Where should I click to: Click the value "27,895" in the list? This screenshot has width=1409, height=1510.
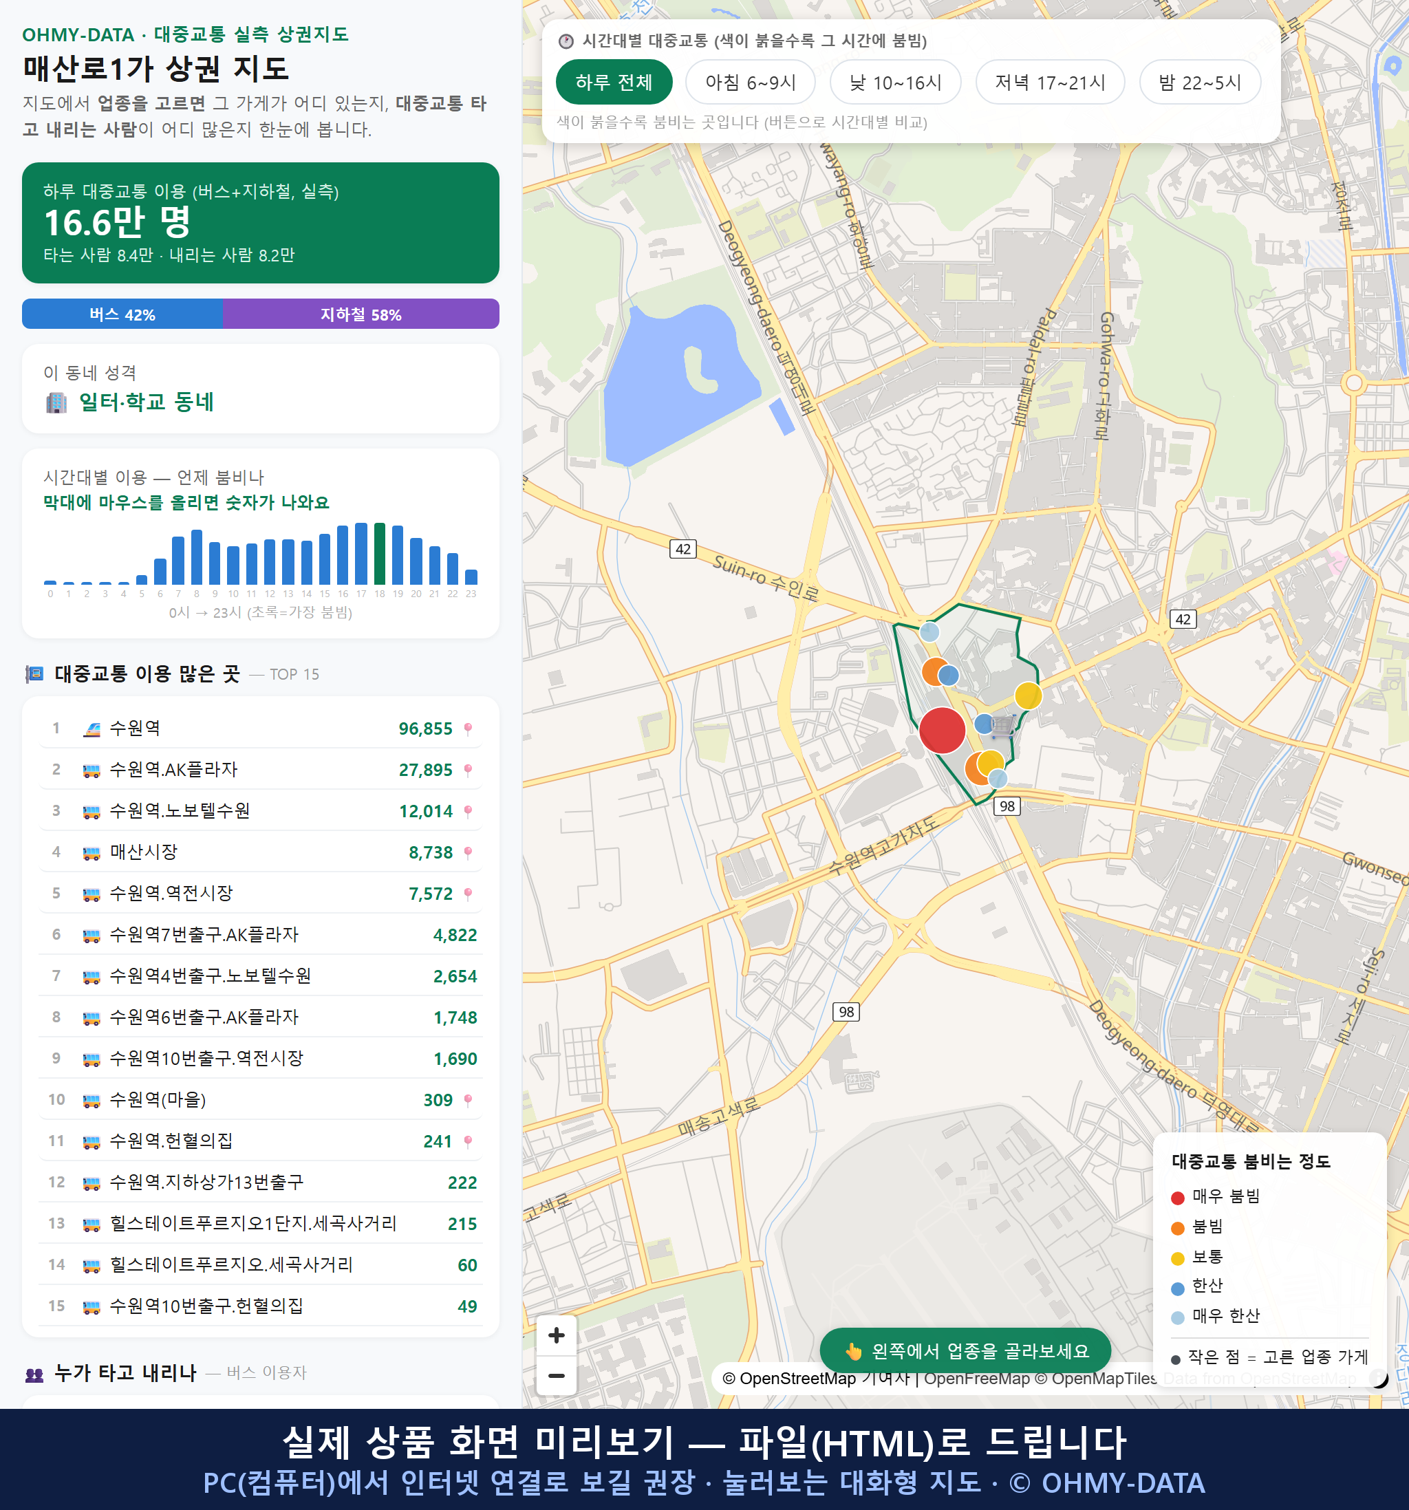pyautogui.click(x=425, y=770)
